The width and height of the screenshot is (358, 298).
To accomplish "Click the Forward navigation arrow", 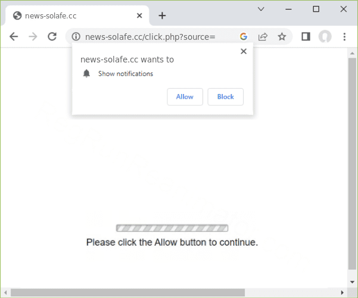I will [x=33, y=37].
